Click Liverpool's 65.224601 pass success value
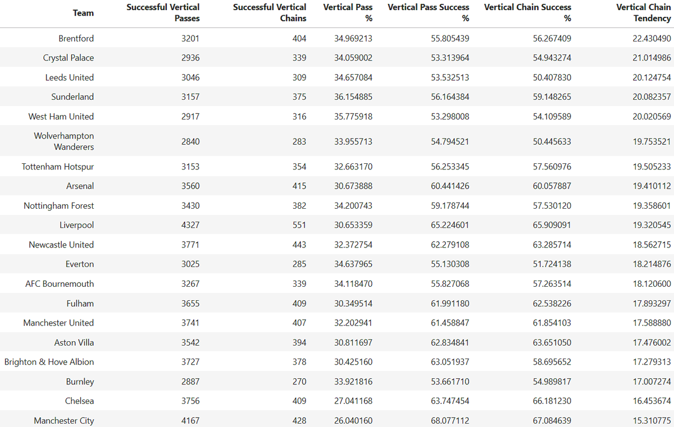This screenshot has width=674, height=427. tap(450, 225)
